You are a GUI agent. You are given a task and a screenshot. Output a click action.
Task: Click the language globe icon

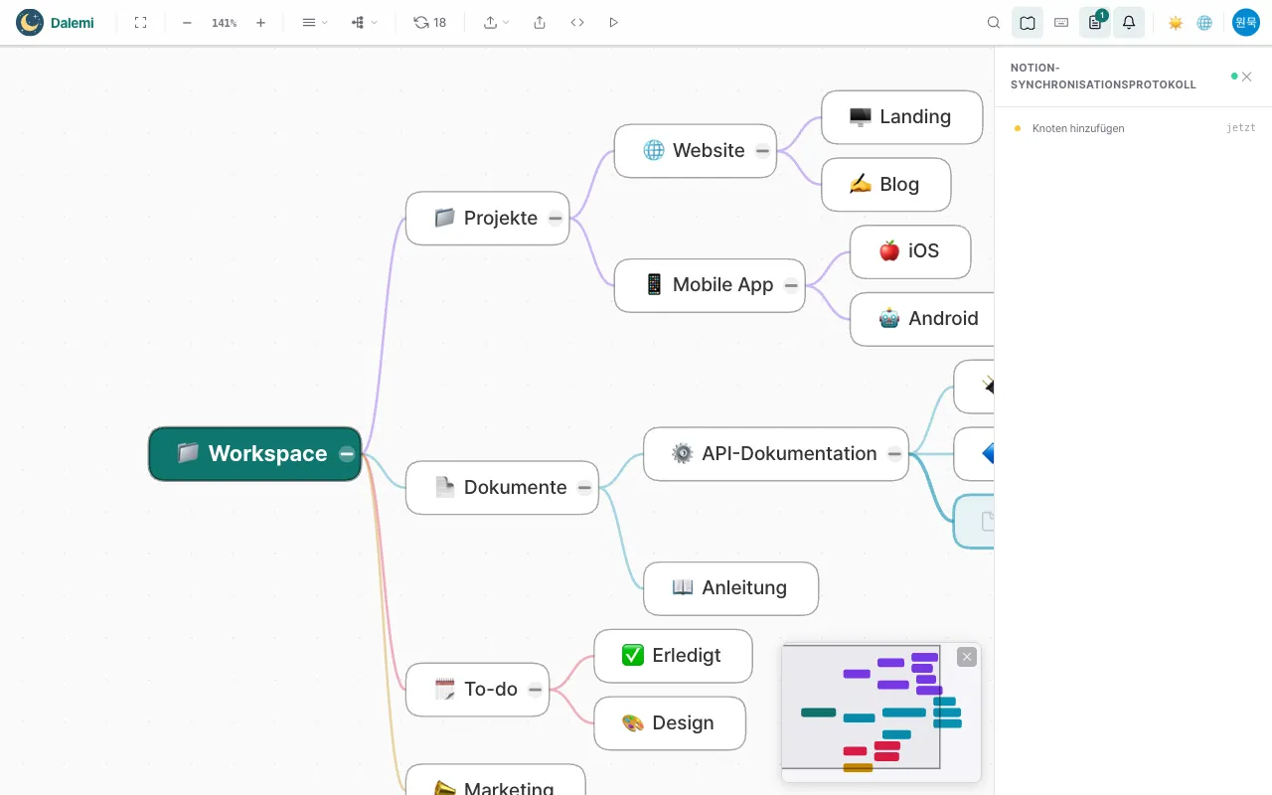coord(1204,22)
